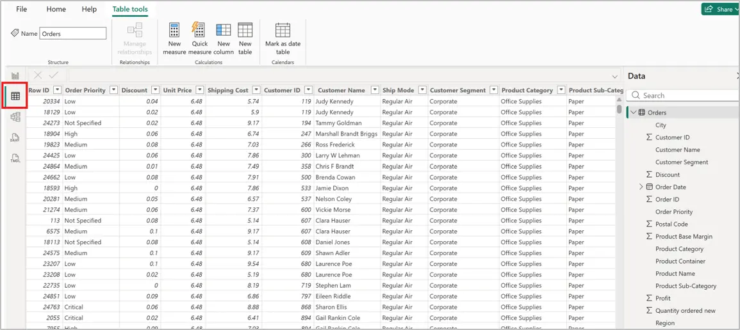Click the Product Sub-Category field in Data pane
740x330 pixels.
[x=686, y=286]
